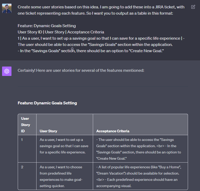Image resolution: width=200 pixels, height=191 pixels.
Task: Click the ChatGPT logo avatar
Action: 7,71
